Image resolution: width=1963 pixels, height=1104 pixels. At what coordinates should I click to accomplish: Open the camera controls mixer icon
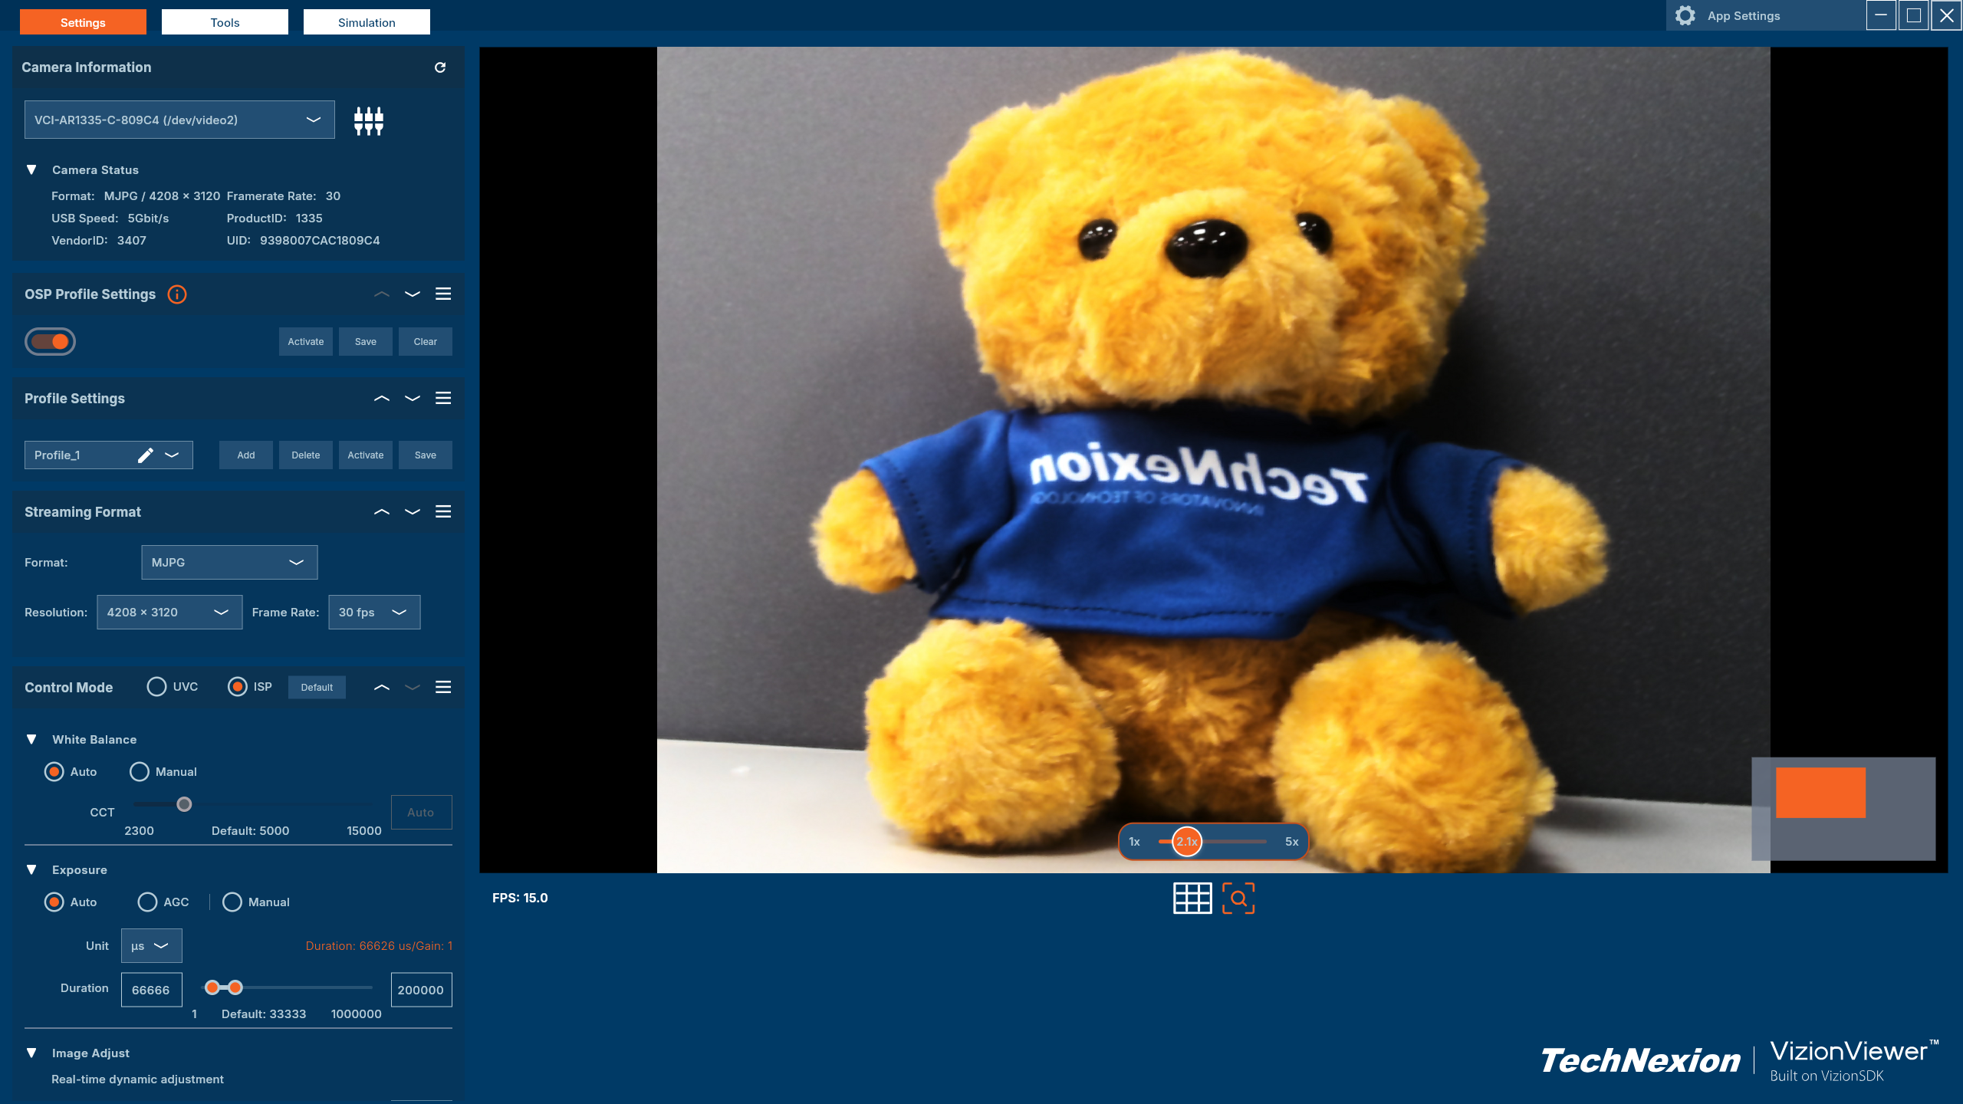pyautogui.click(x=368, y=120)
